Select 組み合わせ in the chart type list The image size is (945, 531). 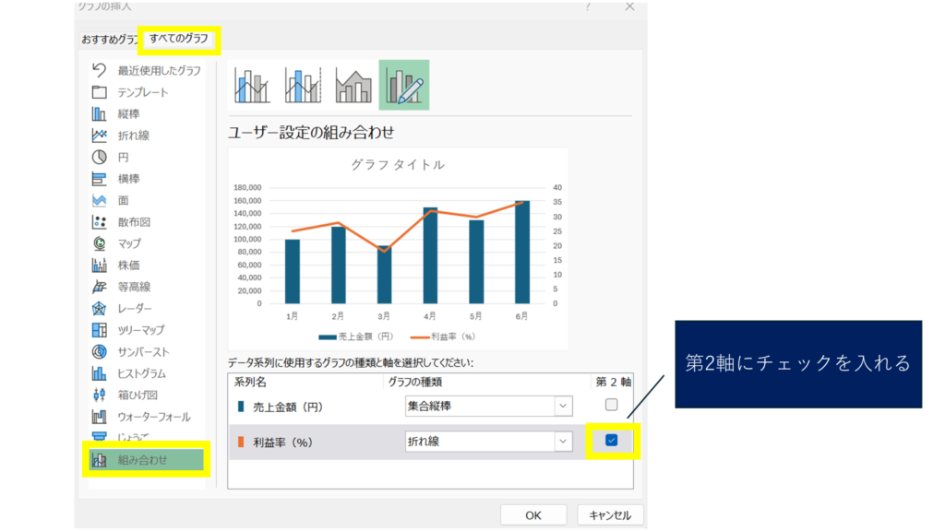click(142, 459)
